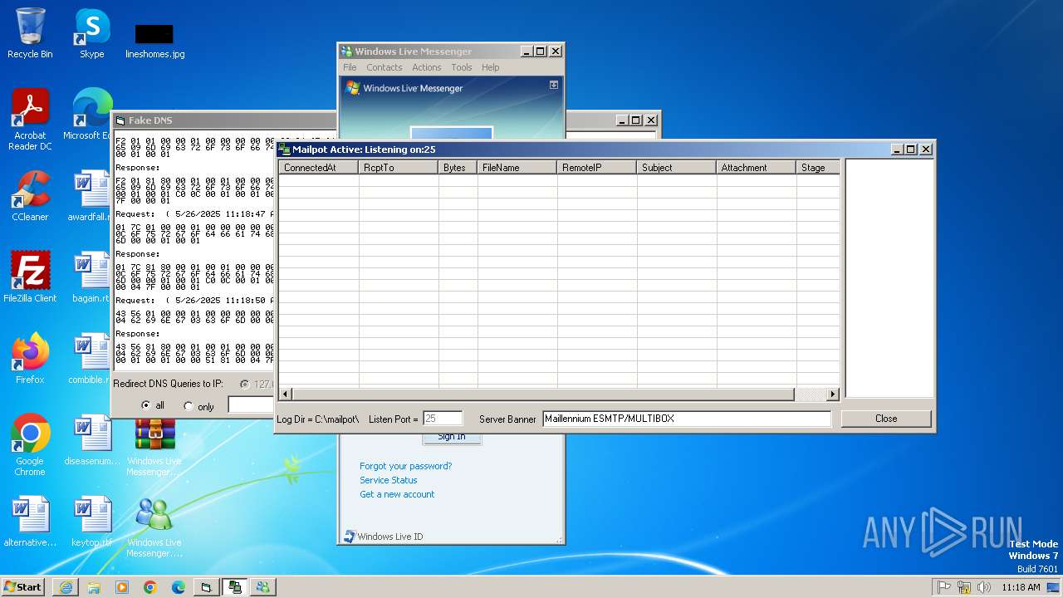The height and width of the screenshot is (598, 1063).
Task: Switch to Mailpot via its taskbar button
Action: point(235,587)
